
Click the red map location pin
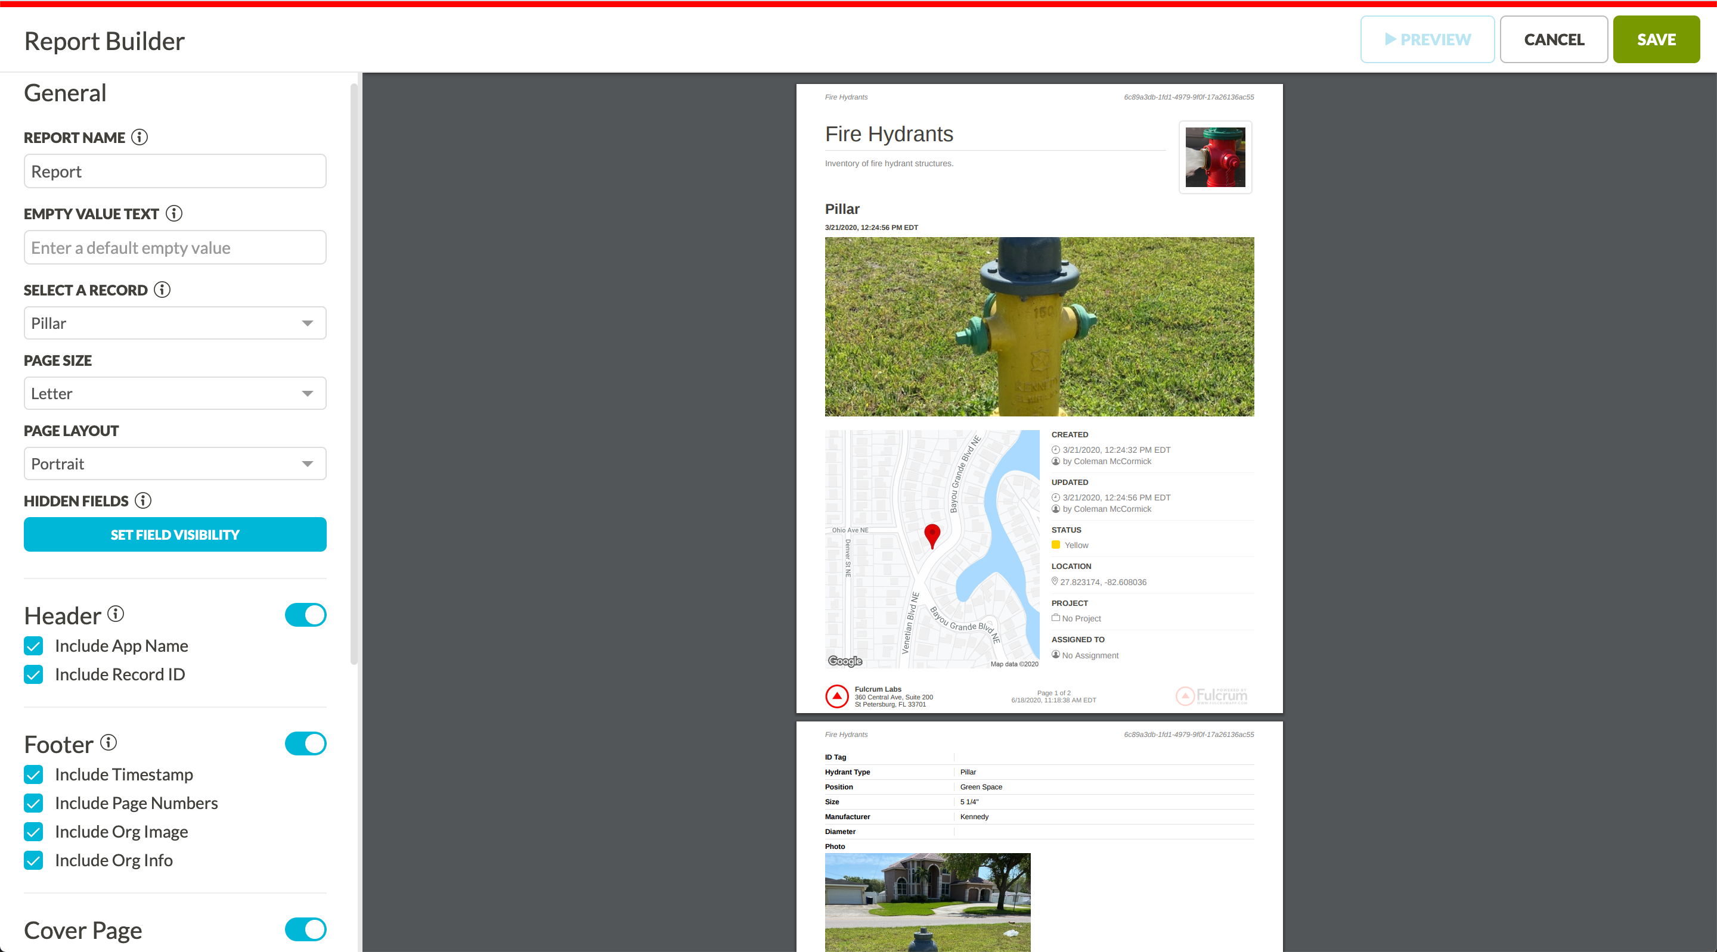932,535
